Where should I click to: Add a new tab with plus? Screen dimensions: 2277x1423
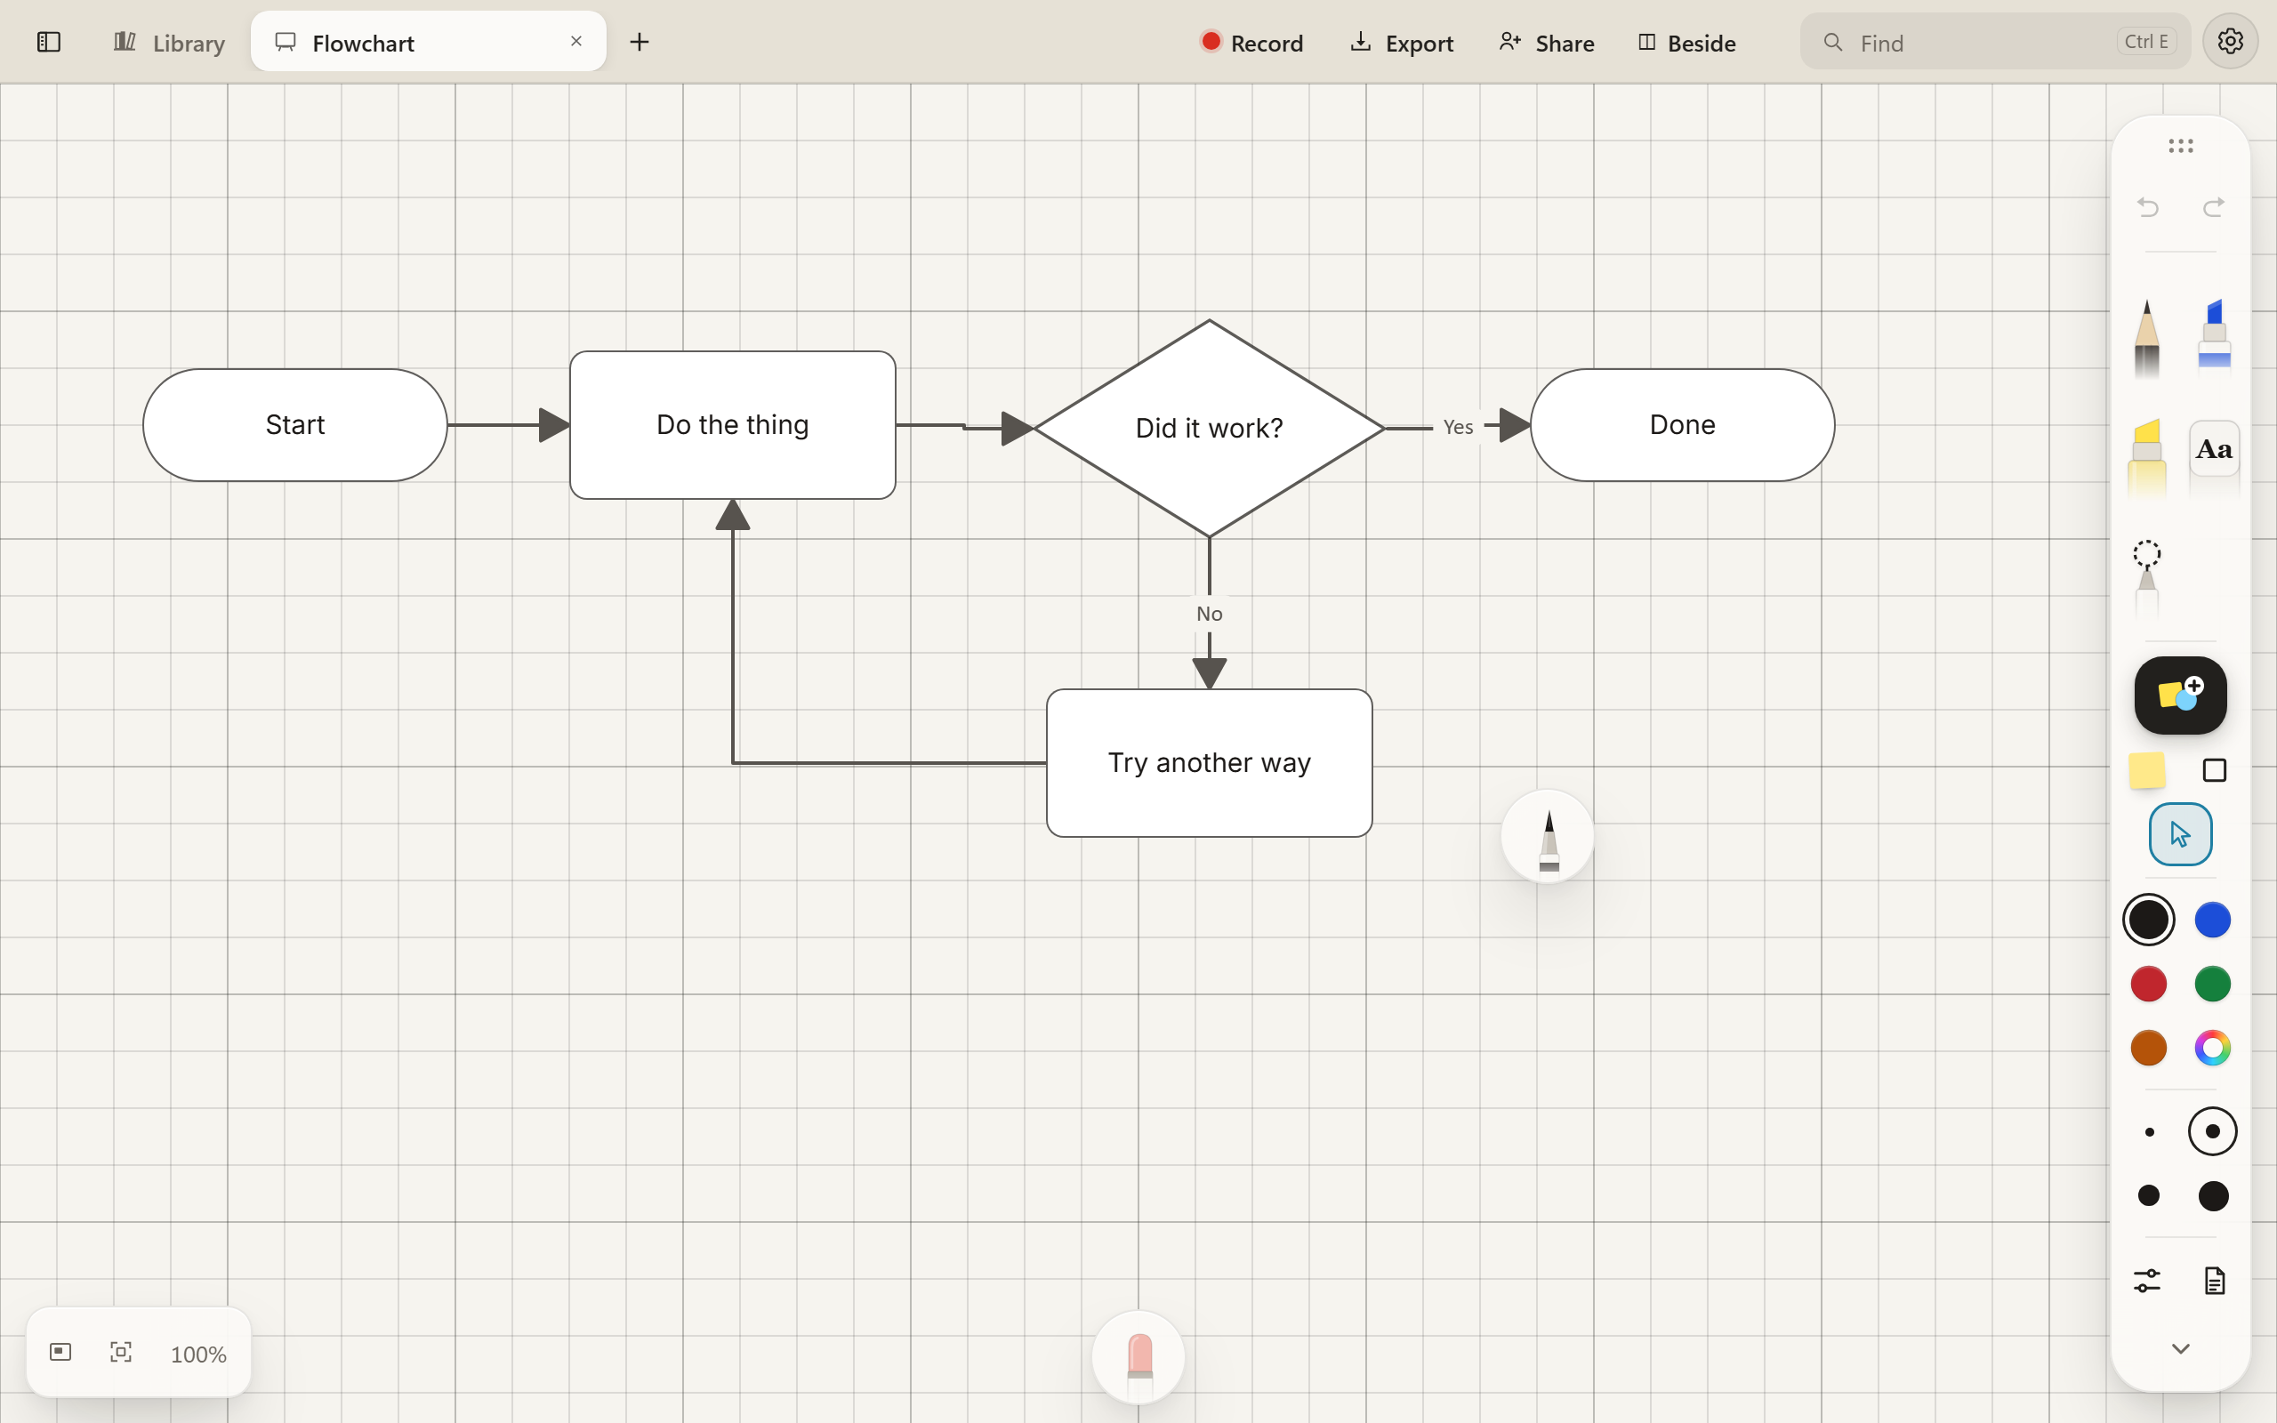[640, 43]
